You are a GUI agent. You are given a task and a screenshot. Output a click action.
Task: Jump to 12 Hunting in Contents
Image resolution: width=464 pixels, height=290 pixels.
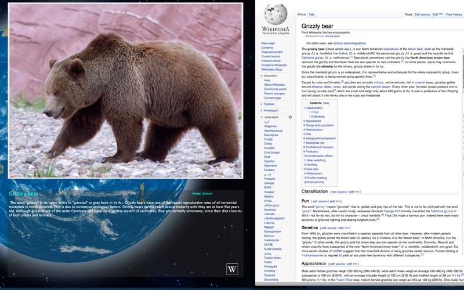(310, 165)
